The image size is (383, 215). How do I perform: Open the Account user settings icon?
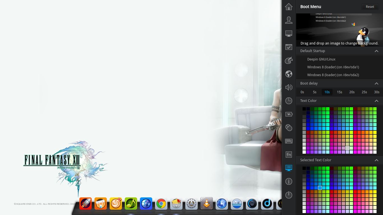[x=289, y=20]
